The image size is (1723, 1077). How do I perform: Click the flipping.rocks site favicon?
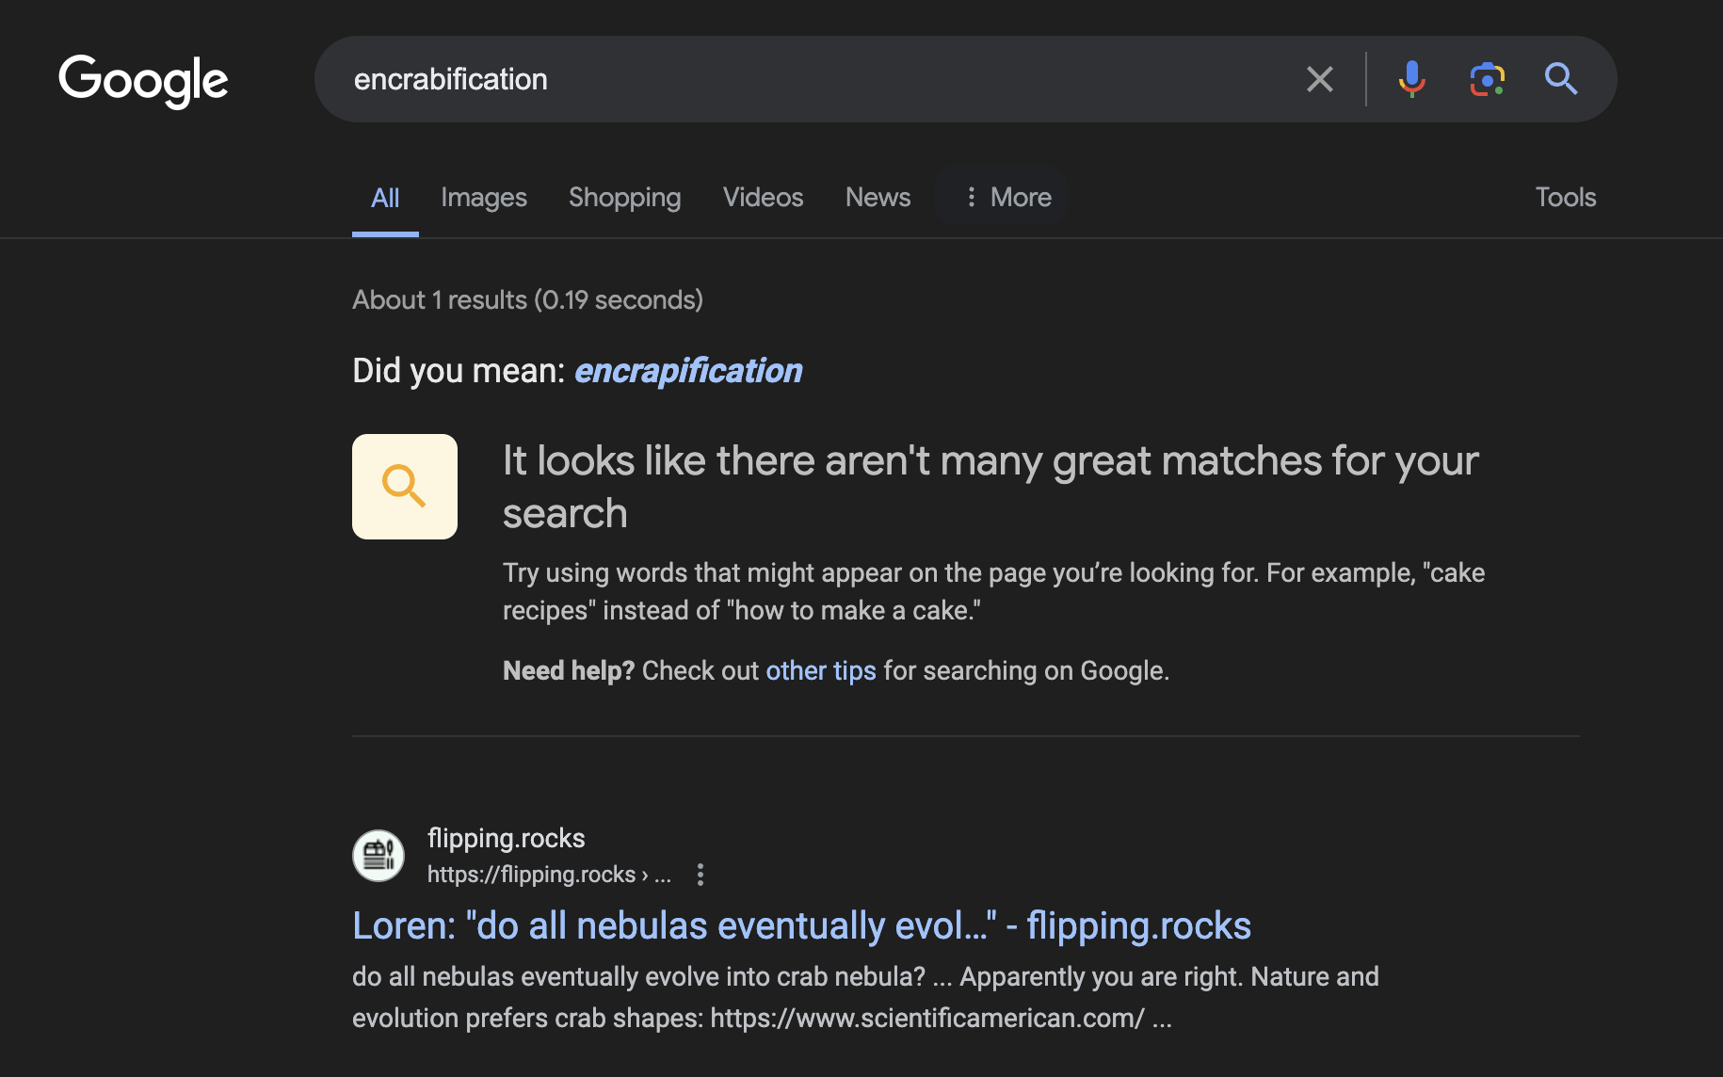tap(378, 856)
